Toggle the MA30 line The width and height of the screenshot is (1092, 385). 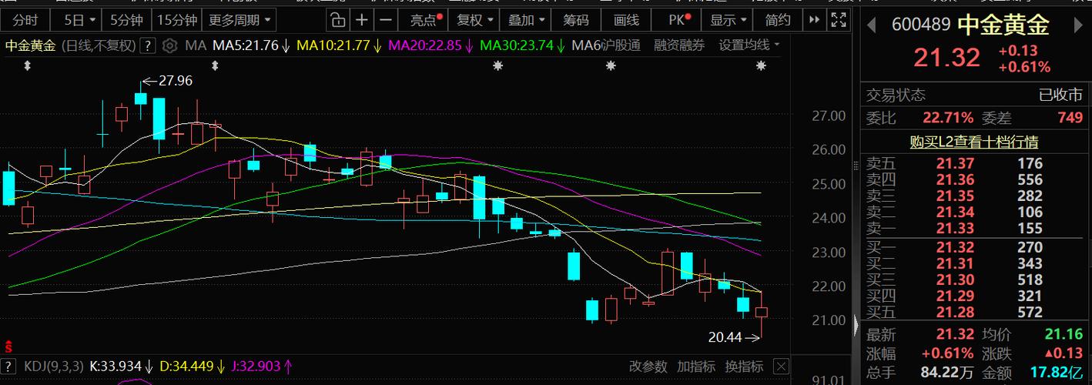click(523, 45)
